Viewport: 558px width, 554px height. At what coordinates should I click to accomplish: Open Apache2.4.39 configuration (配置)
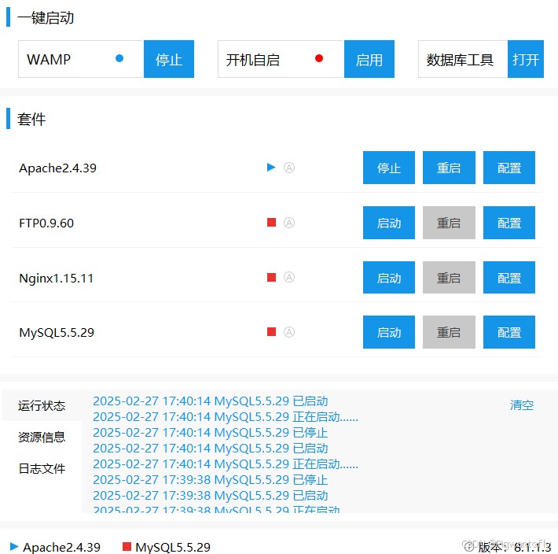pyautogui.click(x=509, y=168)
